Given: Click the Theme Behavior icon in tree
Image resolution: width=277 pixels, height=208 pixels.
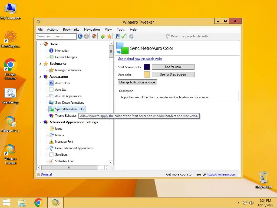Looking at the screenshot, I should pos(51,115).
